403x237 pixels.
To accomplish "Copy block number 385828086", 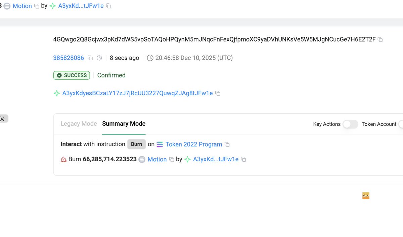I will click(90, 58).
